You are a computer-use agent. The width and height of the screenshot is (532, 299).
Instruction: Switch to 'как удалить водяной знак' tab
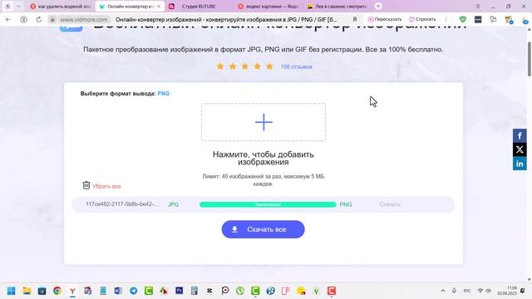coord(61,6)
